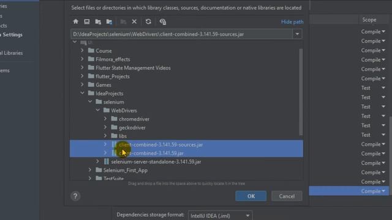Viewport: 392px width, 220px height.
Task: Collapse the IdeaProjects folder
Action: (x=82, y=93)
